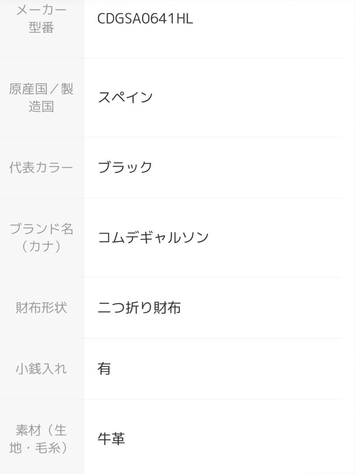Select the country value スペイン

125,97
